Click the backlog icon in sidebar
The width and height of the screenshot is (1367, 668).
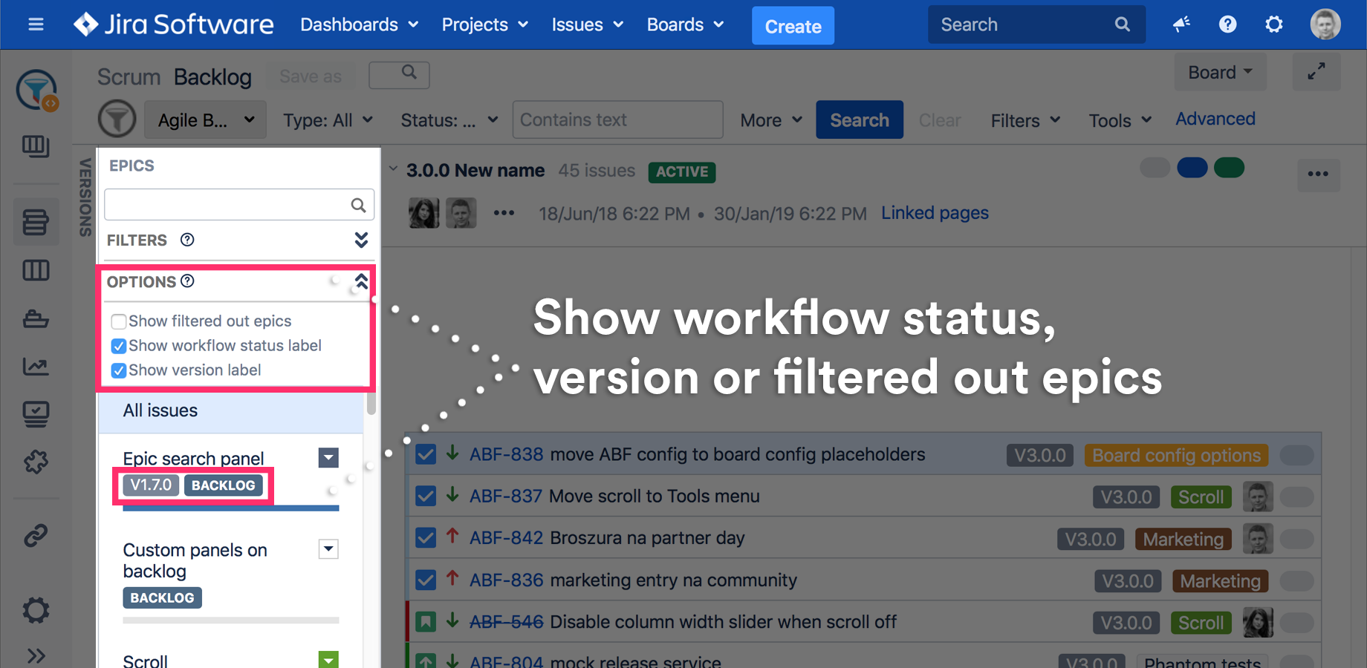[36, 222]
